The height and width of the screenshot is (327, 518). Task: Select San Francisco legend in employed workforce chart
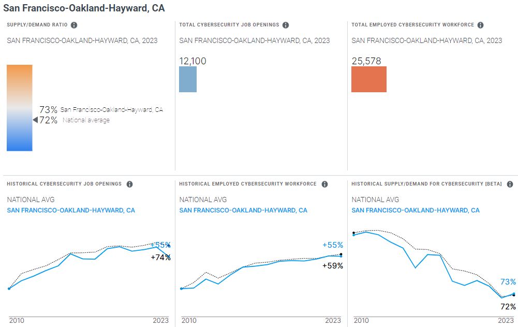pos(243,210)
